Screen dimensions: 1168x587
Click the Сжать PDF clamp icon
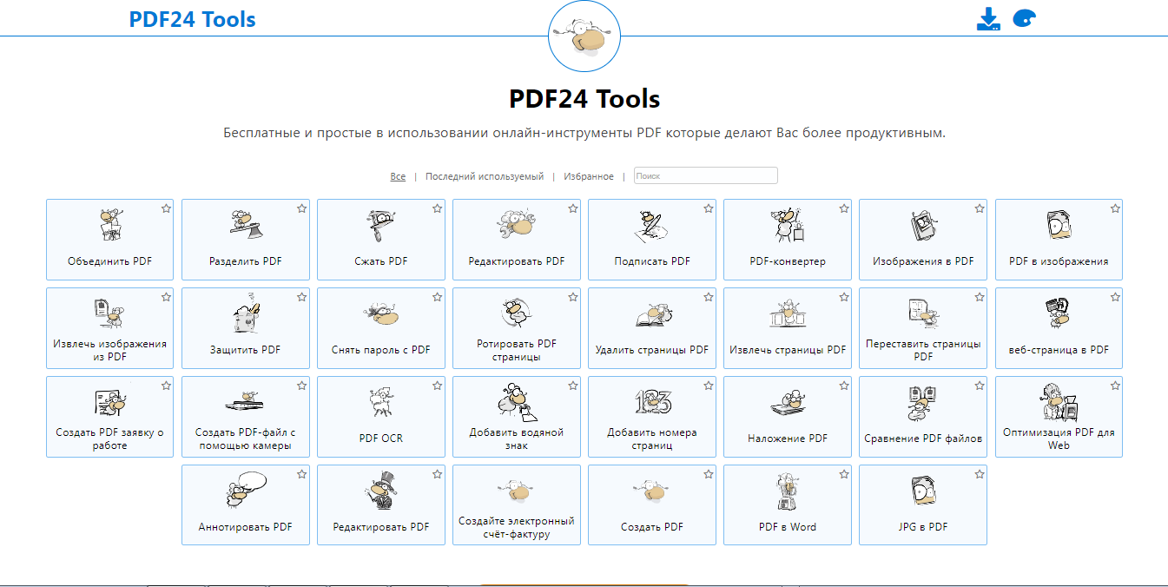point(381,226)
